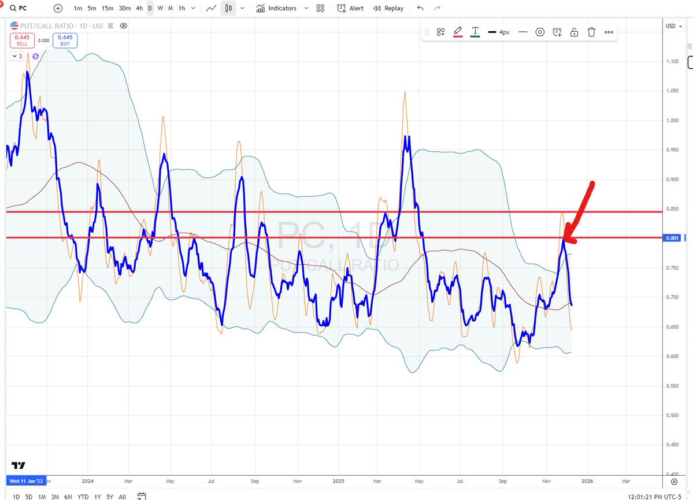Click the flag icon beside the symbol title

112,26
